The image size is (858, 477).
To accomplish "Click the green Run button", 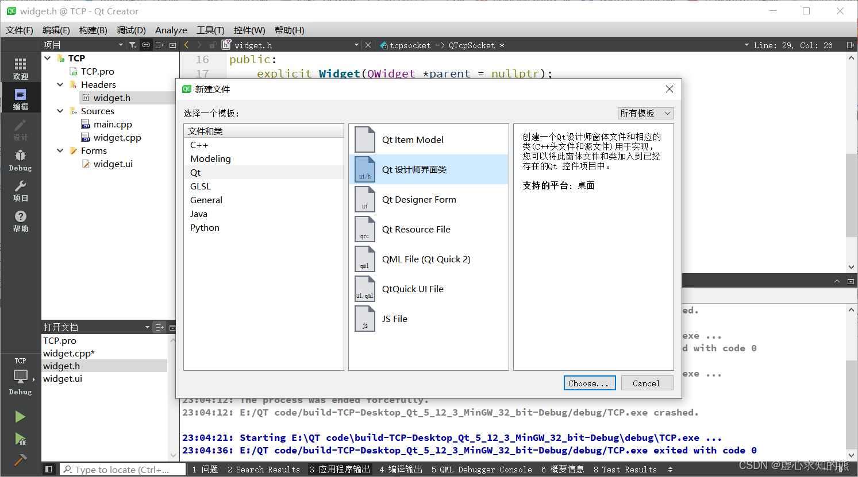I will click(x=20, y=417).
